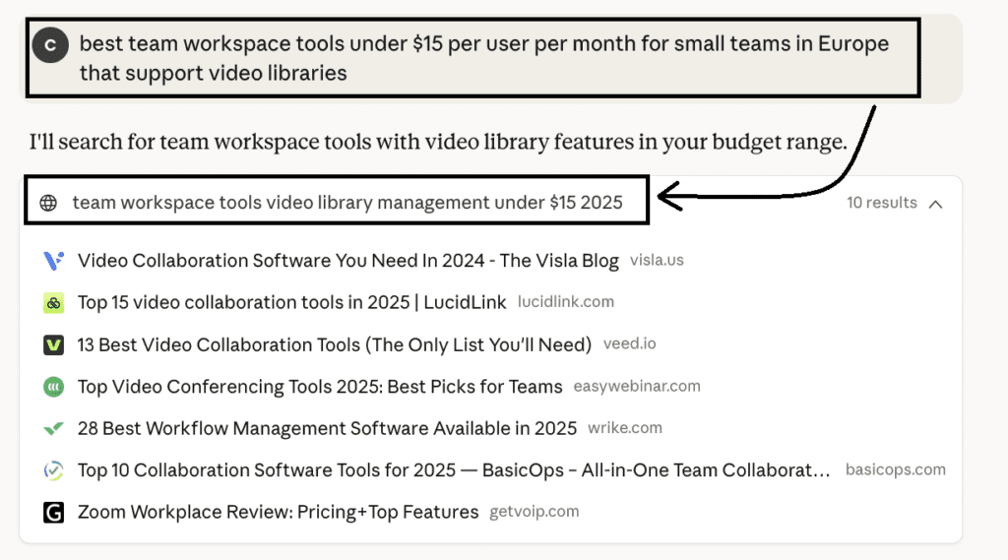Collapse the search results with the chevron
Image resolution: width=1008 pixels, height=560 pixels.
pyautogui.click(x=935, y=204)
